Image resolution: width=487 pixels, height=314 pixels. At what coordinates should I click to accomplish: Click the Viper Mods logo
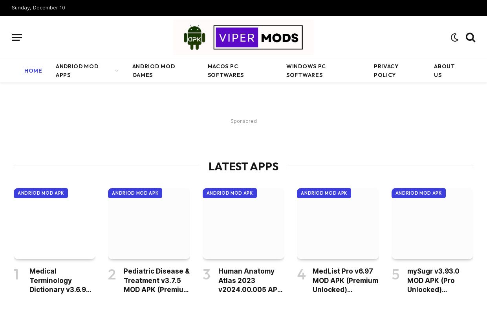243,37
